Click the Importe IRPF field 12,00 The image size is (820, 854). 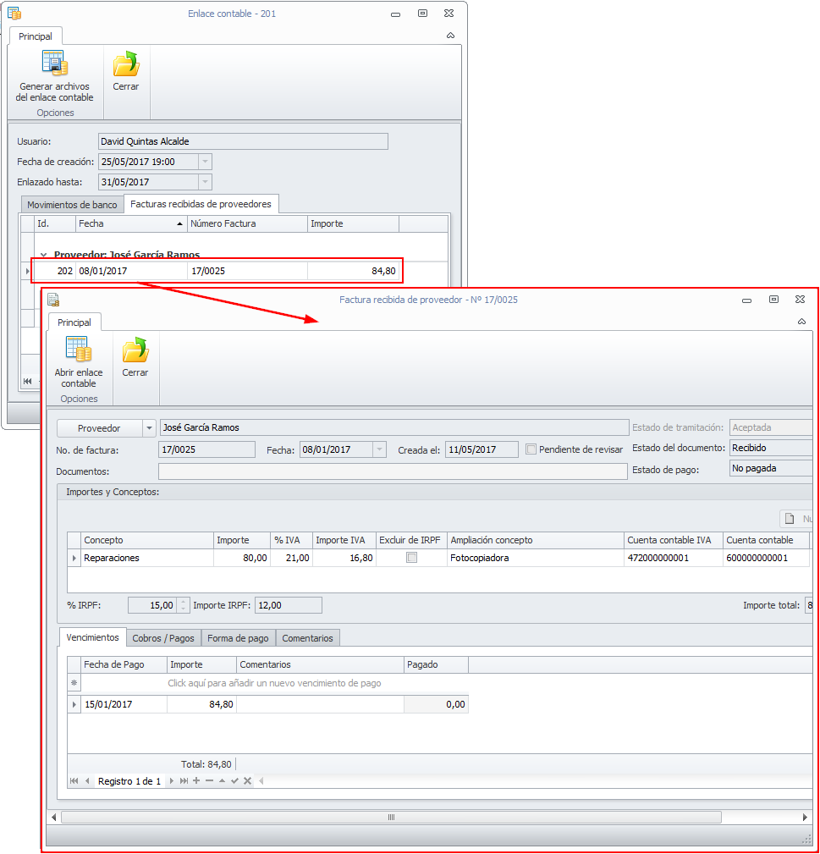288,605
